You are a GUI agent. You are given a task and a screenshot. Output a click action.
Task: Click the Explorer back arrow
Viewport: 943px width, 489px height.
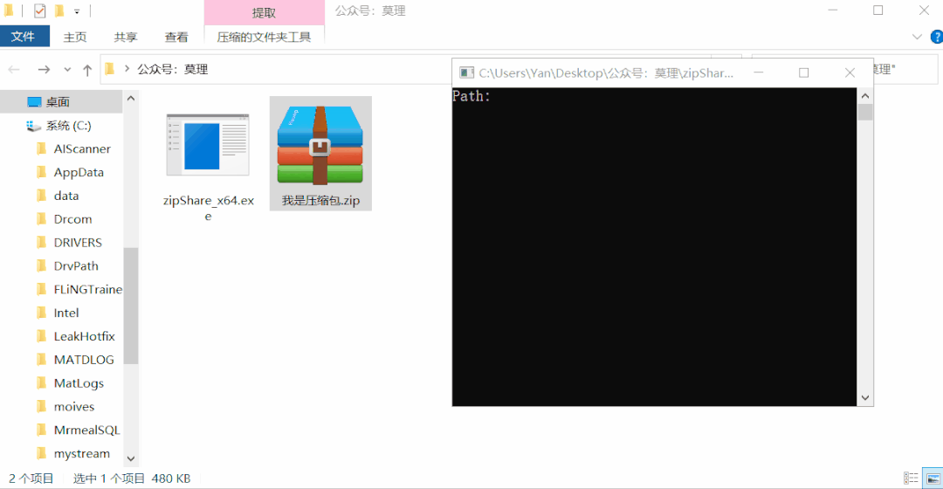pos(14,70)
